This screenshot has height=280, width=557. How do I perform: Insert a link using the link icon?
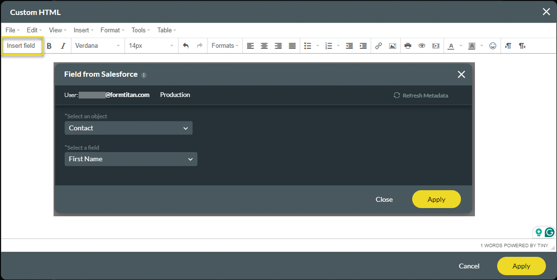378,45
